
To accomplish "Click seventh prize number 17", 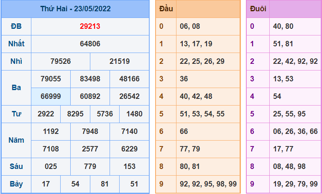I will [46, 184].
